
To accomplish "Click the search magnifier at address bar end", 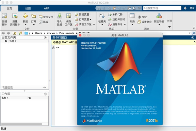I will (x=193, y=33).
